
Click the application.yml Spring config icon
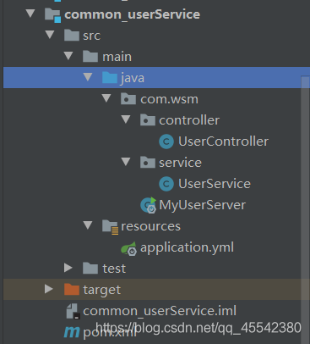point(128,248)
